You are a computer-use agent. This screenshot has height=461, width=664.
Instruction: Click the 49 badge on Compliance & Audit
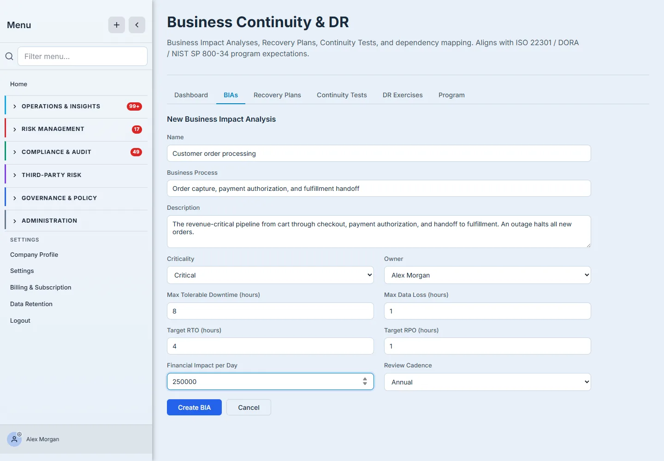[x=136, y=152]
